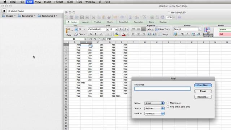Click the bottom vertical align icon

144,29
